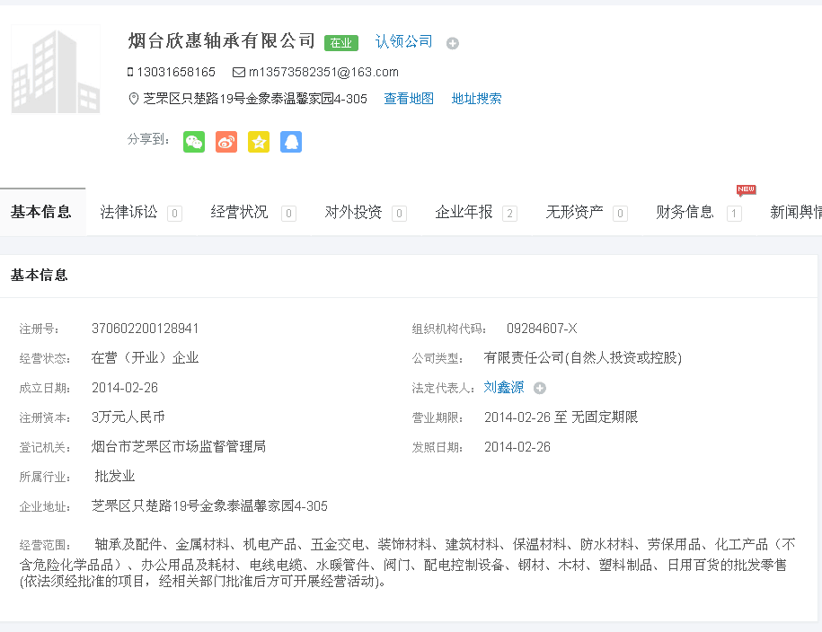Screen dimensions: 822x632
Task: Click the 认领公司 link
Action: point(403,41)
